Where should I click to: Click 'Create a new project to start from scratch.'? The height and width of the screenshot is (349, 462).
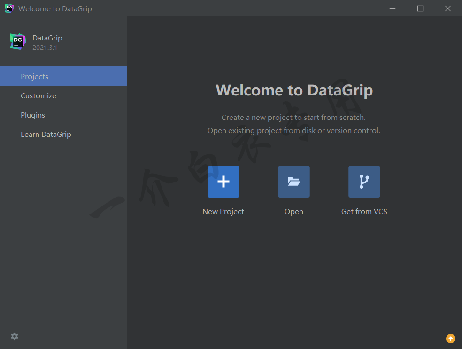[x=293, y=118]
